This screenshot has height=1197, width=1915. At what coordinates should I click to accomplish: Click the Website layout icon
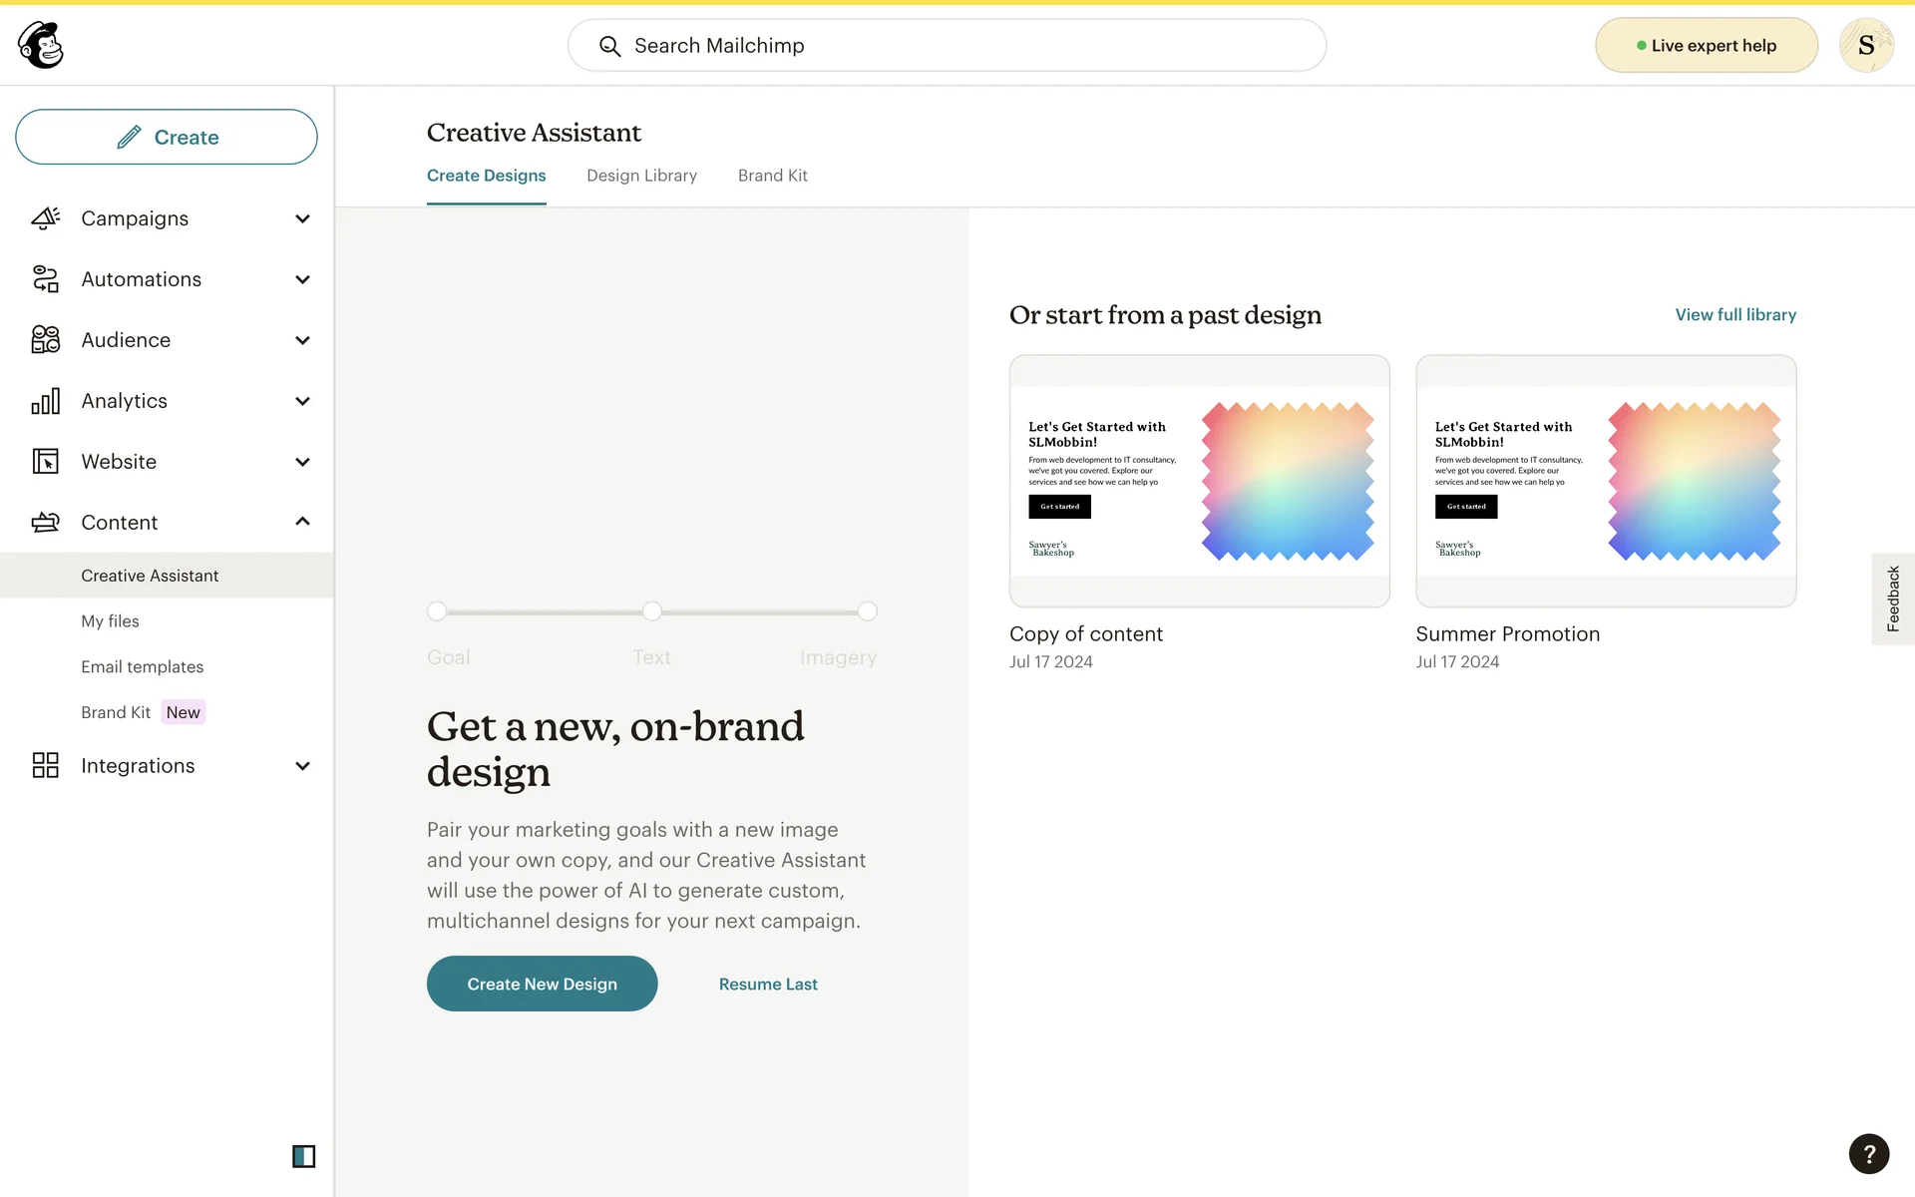(x=46, y=462)
